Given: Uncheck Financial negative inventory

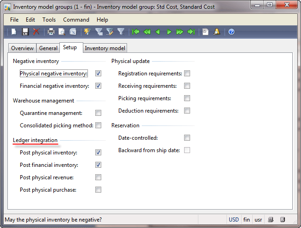Looking at the screenshot, I should click(98, 85).
